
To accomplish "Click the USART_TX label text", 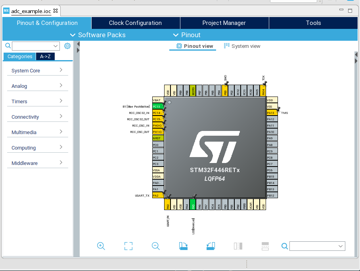I will click(142, 195).
